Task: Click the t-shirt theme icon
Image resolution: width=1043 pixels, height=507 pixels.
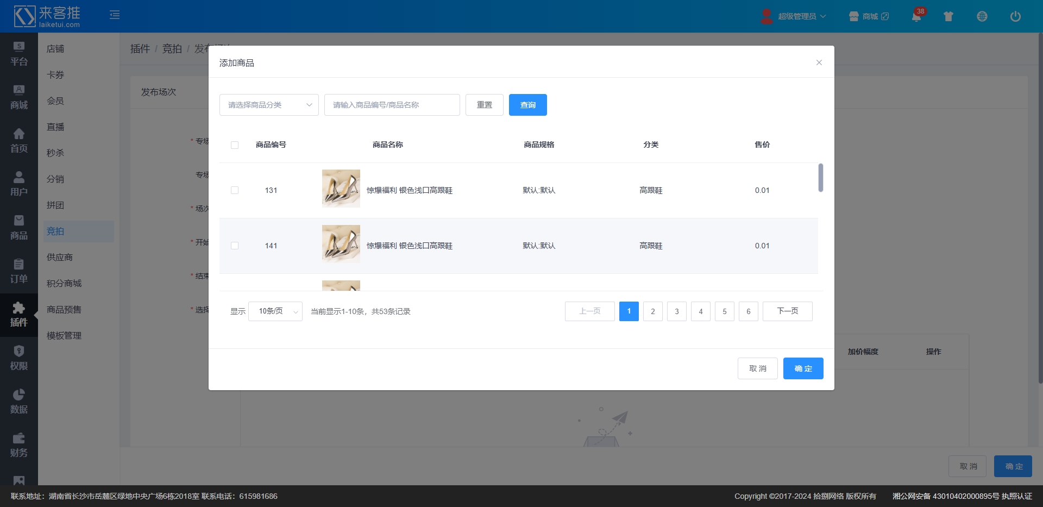Action: tap(948, 17)
